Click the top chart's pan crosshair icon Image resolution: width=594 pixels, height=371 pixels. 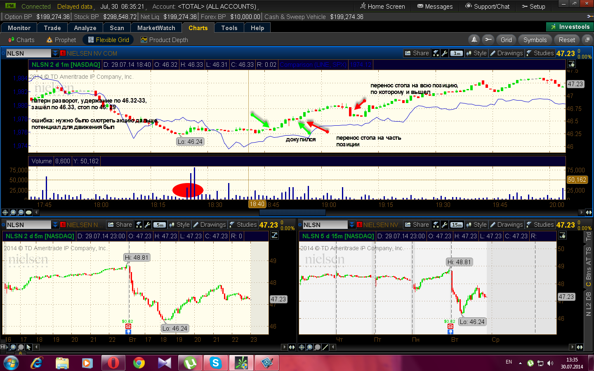[5, 212]
